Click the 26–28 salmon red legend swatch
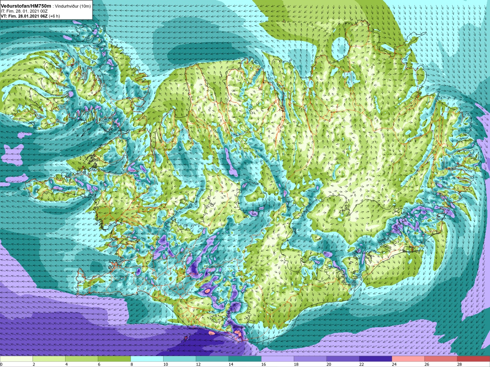 coord(441,359)
